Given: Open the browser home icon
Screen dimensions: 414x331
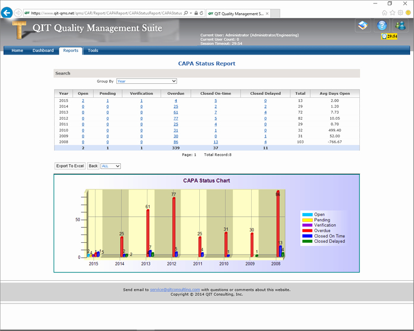Looking at the screenshot, I should coord(384,13).
